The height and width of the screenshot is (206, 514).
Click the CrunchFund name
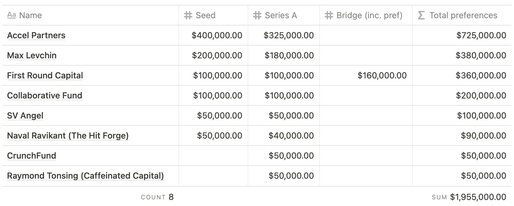32,156
